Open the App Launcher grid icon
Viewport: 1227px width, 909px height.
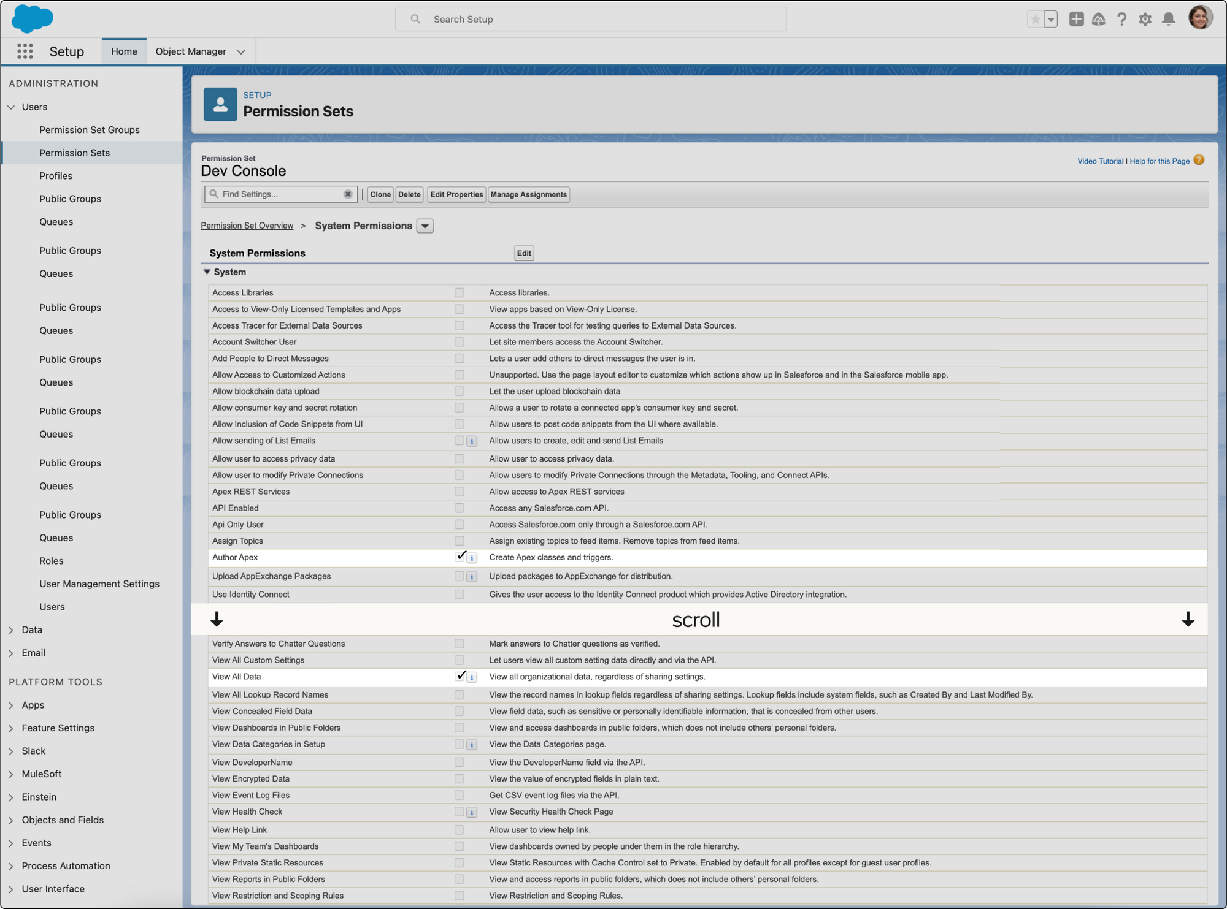pos(25,51)
